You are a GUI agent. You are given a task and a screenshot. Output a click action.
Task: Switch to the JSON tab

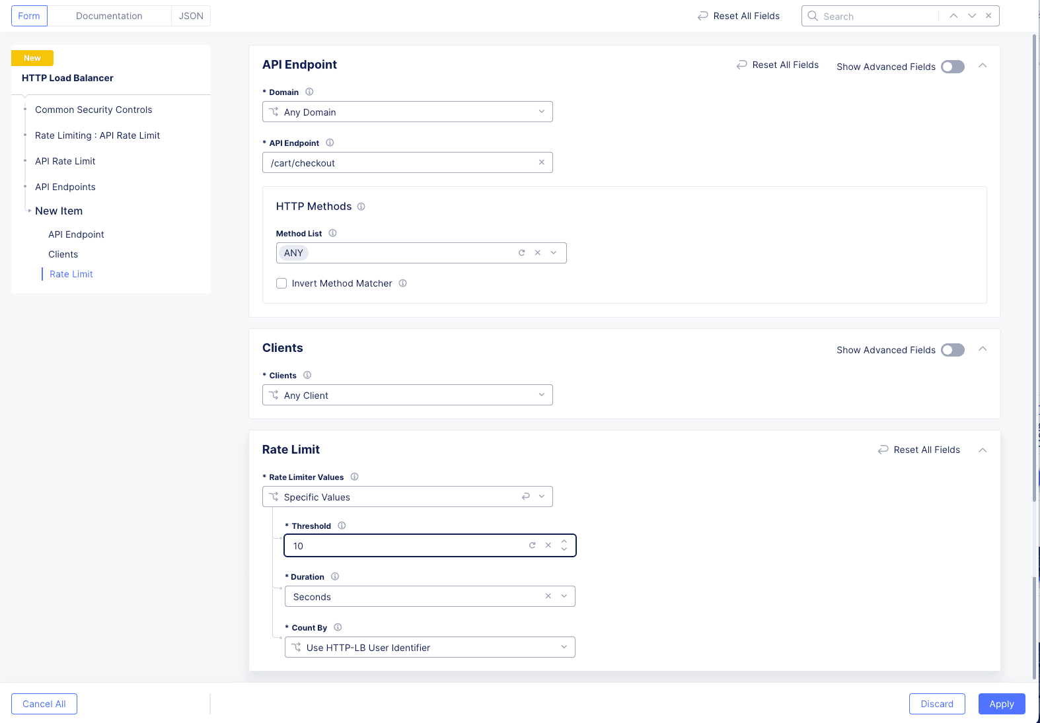coord(191,16)
